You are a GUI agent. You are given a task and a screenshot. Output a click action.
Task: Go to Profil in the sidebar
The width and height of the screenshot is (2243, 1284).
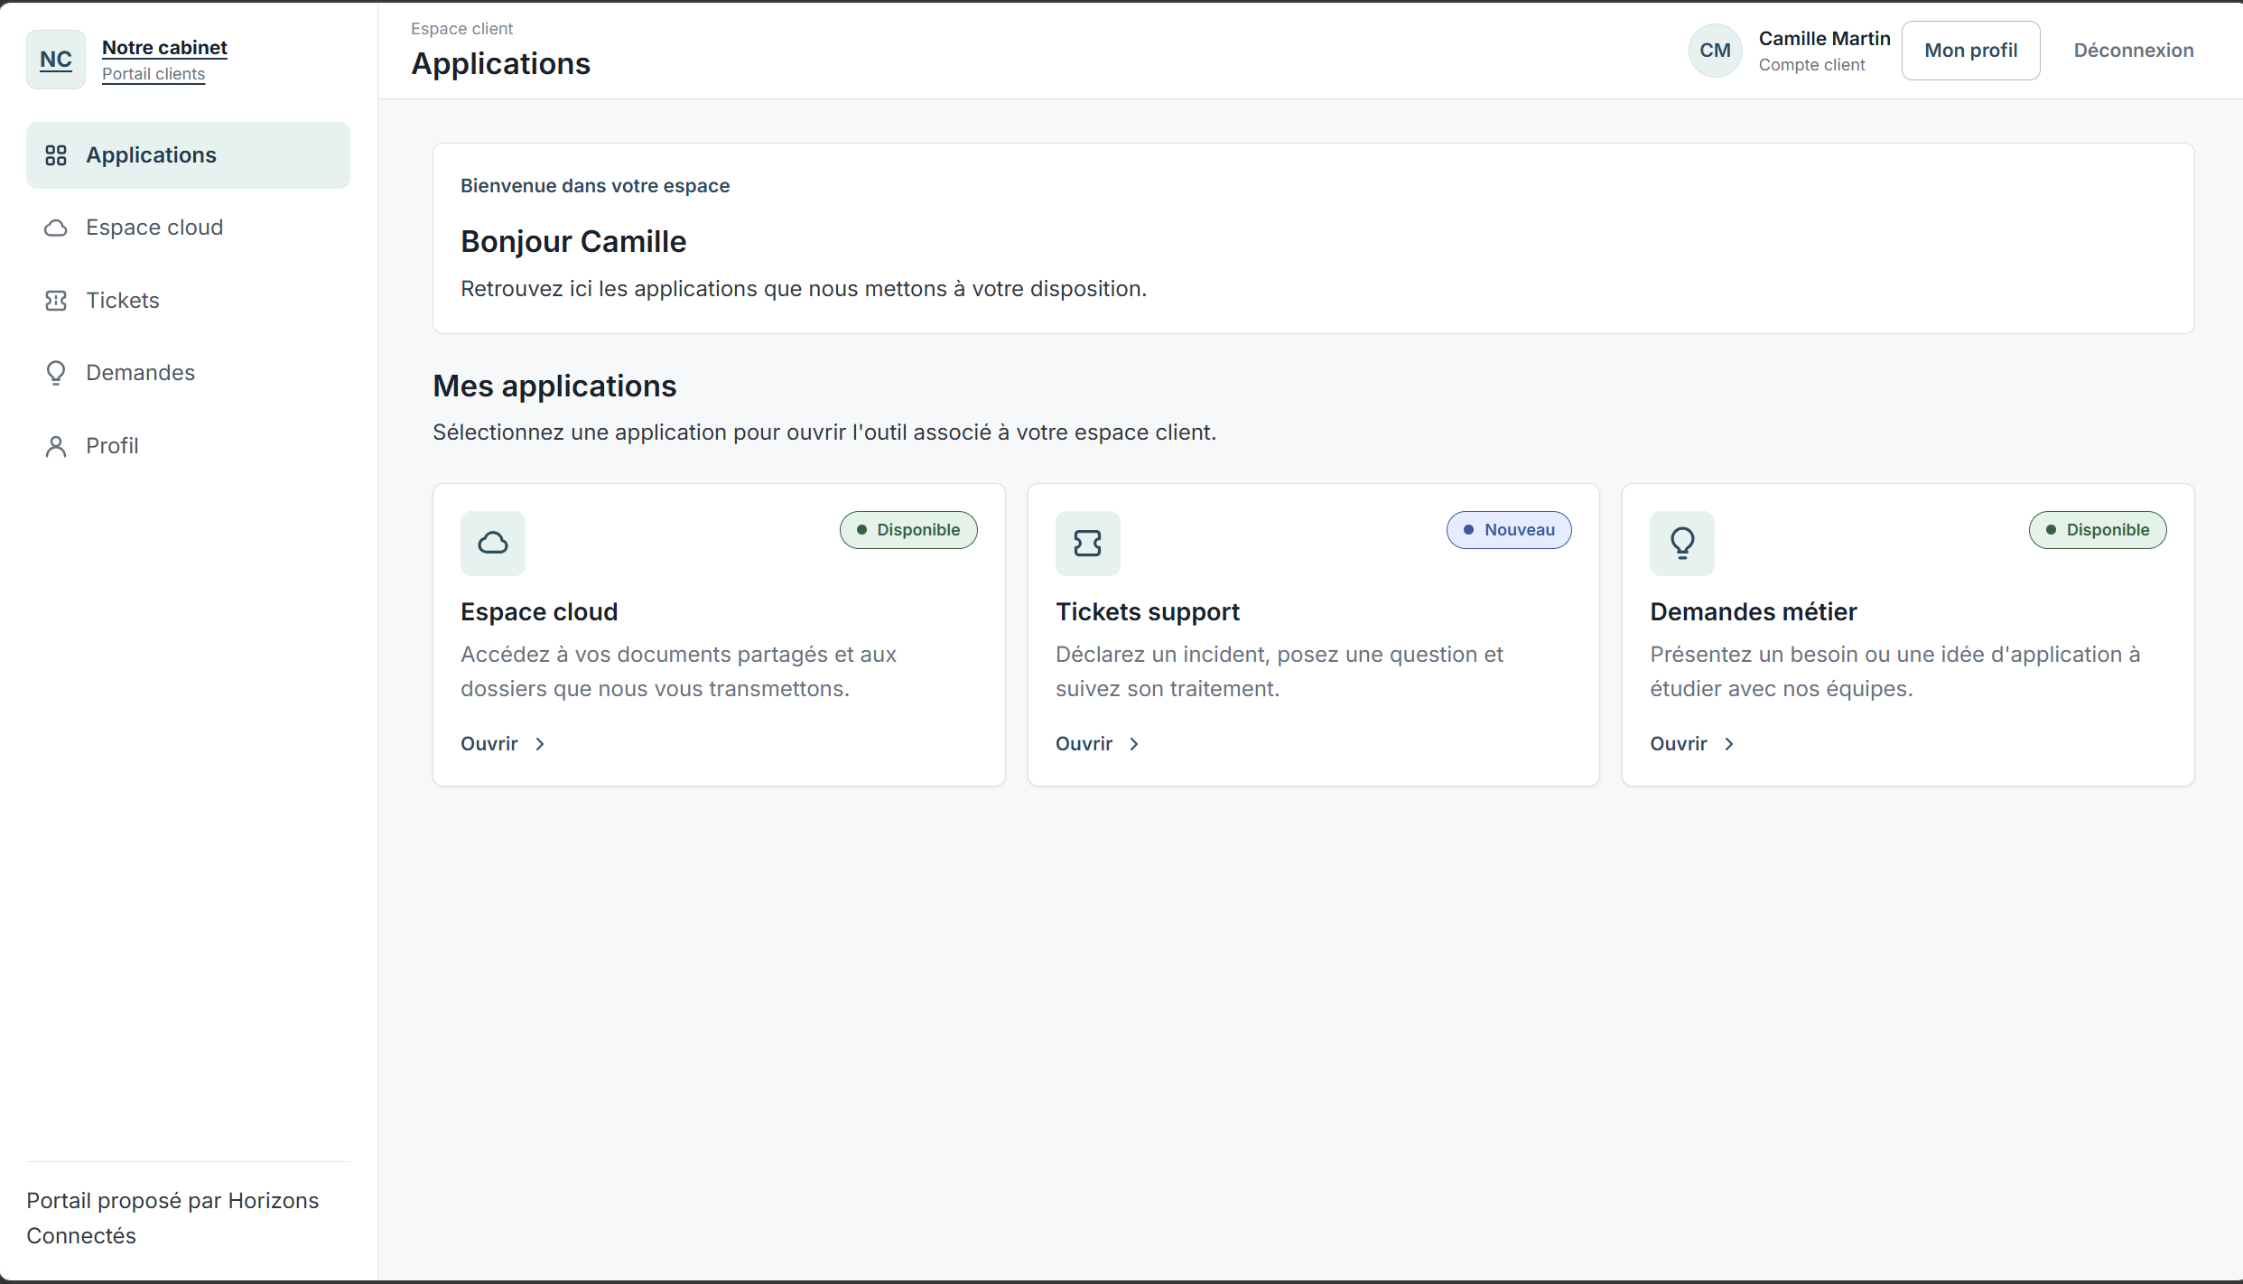click(188, 446)
